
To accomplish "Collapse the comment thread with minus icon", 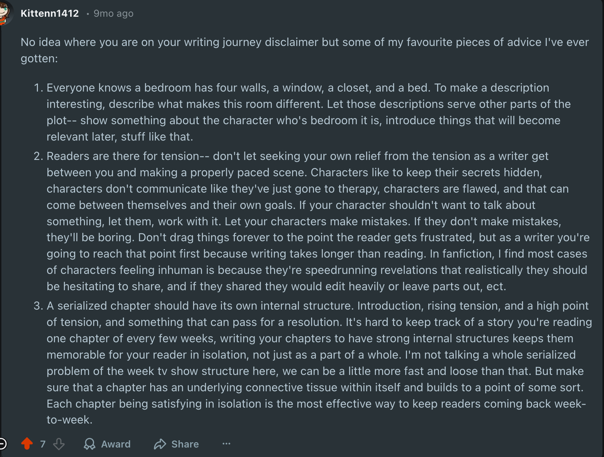I will pyautogui.click(x=2, y=444).
